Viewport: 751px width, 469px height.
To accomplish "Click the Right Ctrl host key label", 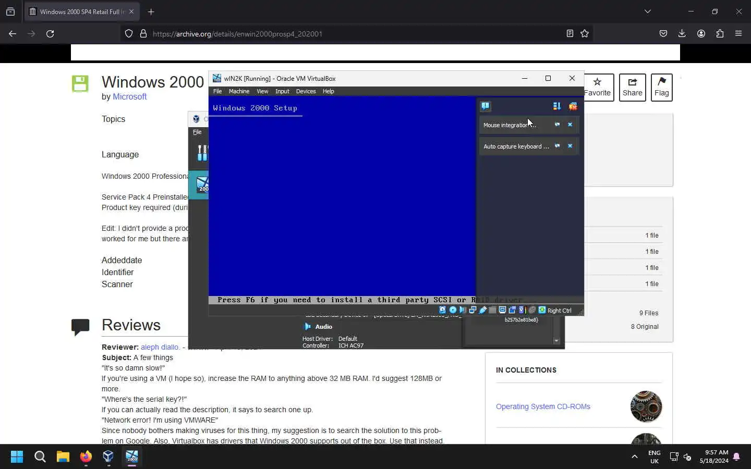I will (x=560, y=311).
